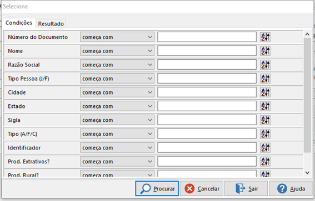The height and width of the screenshot is (201, 315).
Task: Open Ajuda help button
Action: (x=291, y=188)
